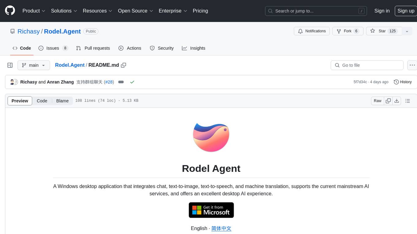Open Anran Zhang commit author link
Image resolution: width=417 pixels, height=234 pixels.
[x=60, y=82]
